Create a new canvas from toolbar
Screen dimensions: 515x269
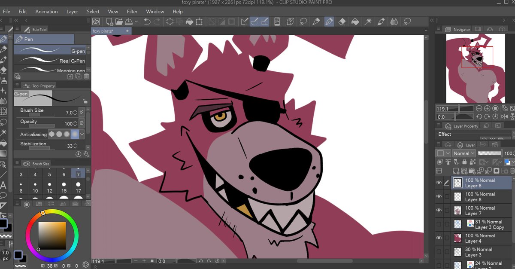coord(110,21)
